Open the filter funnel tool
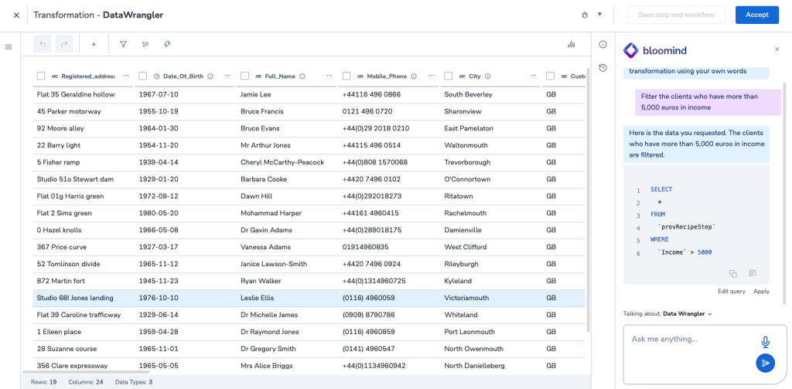Screen dimensions: 792x389 (x=123, y=45)
